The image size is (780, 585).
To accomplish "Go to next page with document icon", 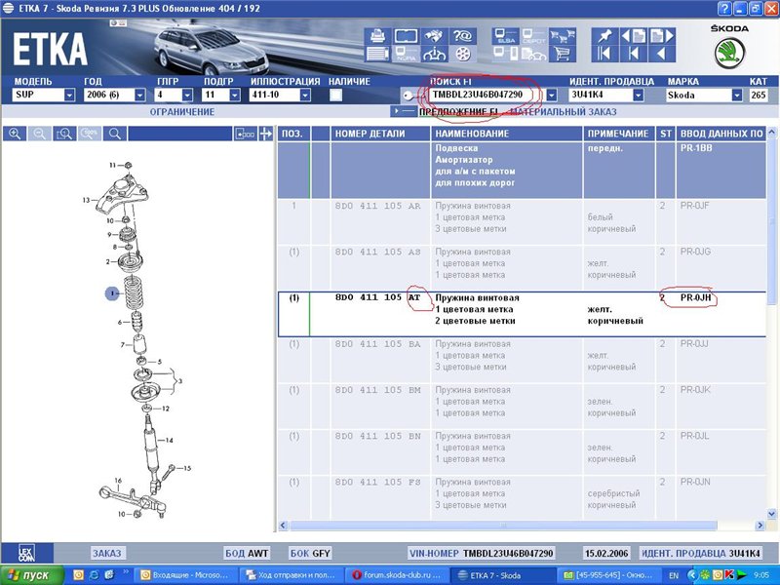I will [662, 36].
